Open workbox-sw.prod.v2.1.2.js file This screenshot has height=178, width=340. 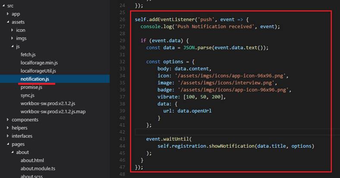[48, 103]
